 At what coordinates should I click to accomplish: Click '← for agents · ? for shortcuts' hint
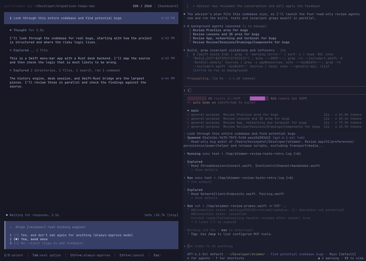(x=216, y=258)
